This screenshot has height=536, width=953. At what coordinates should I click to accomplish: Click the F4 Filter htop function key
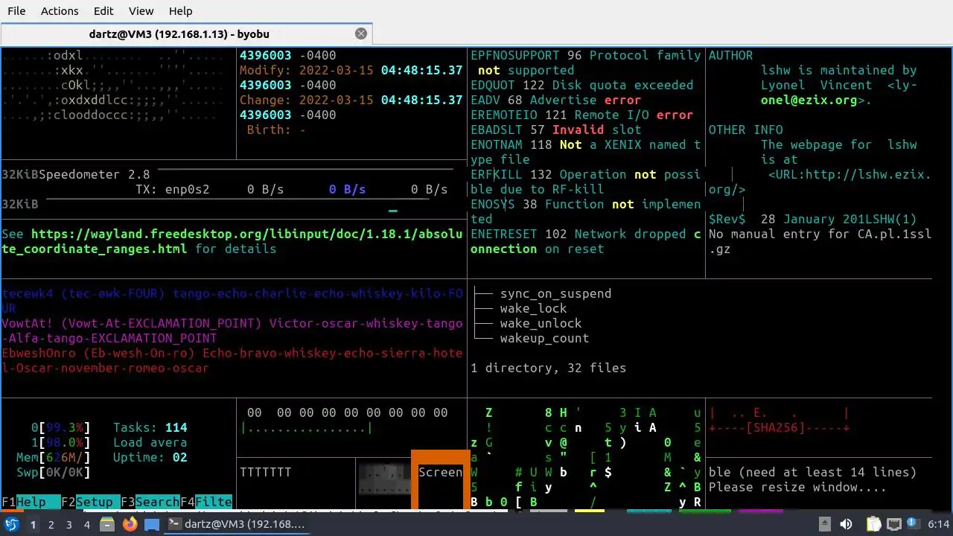pyautogui.click(x=206, y=502)
